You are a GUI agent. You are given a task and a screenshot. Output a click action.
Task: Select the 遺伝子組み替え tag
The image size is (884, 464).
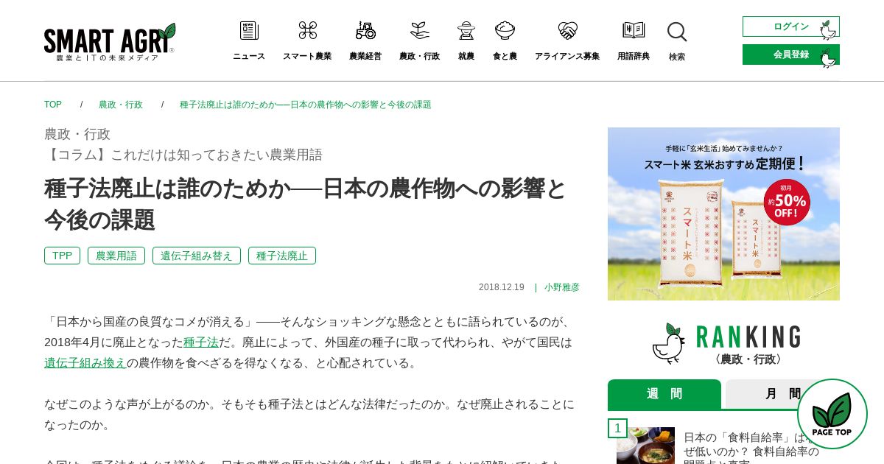pos(197,256)
